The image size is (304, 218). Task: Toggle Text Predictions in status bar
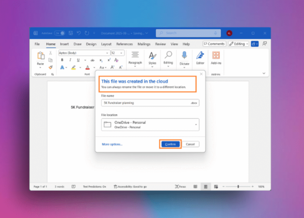[94, 186]
